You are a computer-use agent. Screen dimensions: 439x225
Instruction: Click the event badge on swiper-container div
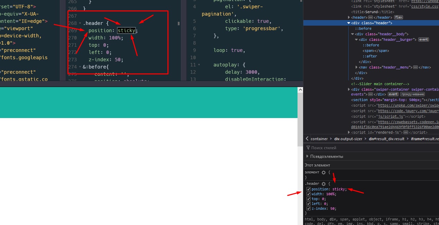(393, 94)
